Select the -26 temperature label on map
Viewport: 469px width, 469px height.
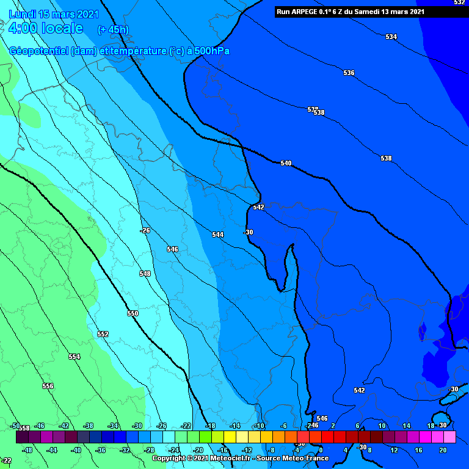(145, 230)
